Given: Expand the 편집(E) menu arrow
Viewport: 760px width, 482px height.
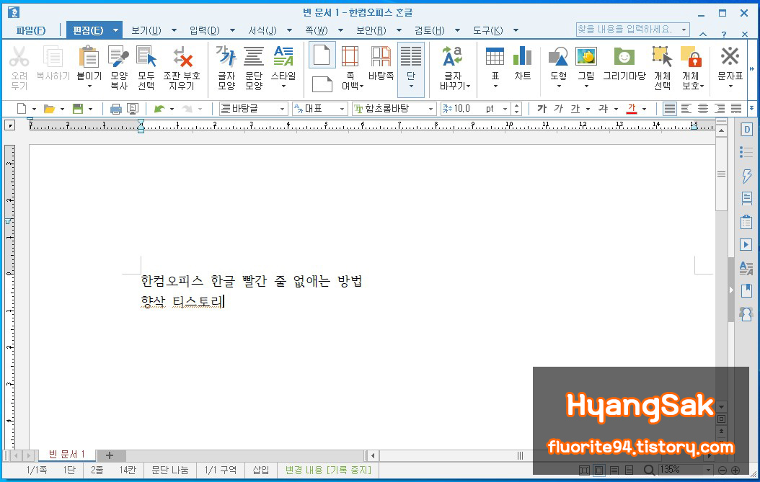Looking at the screenshot, I should [x=116, y=30].
